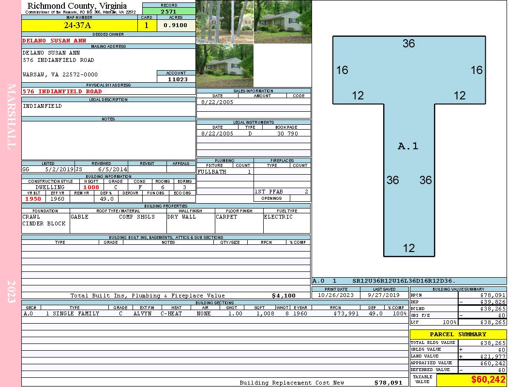
Task: Click inside the empty Notes box
Action: tap(108, 140)
